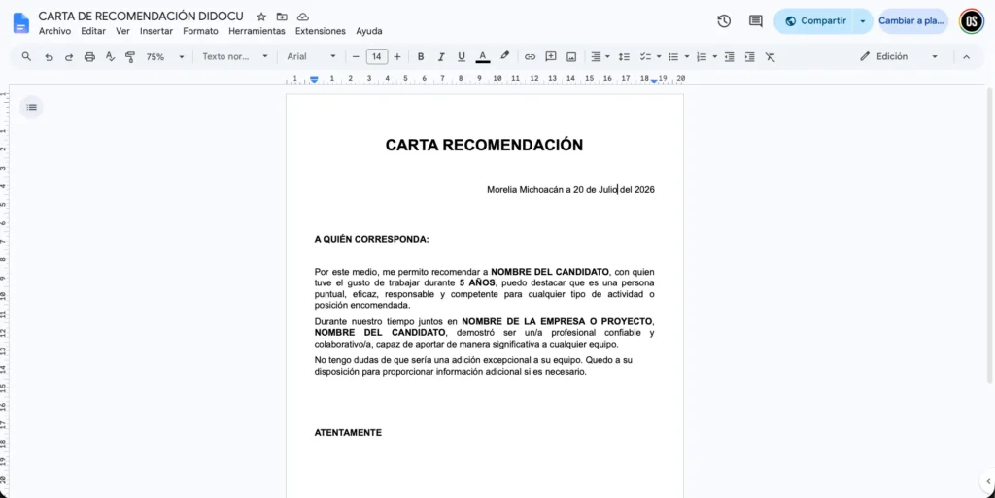995x498 pixels.
Task: Open the Ayuda menu
Action: pyautogui.click(x=368, y=31)
